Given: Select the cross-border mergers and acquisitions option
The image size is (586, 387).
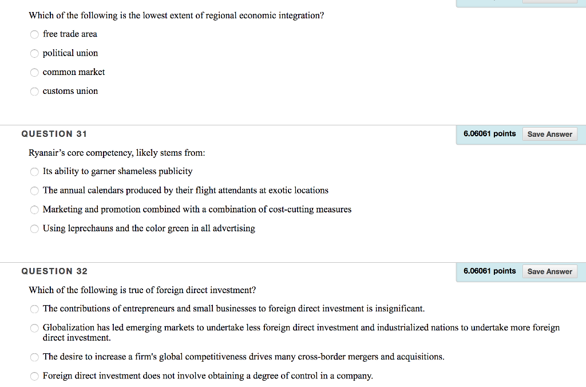Looking at the screenshot, I should click(34, 357).
